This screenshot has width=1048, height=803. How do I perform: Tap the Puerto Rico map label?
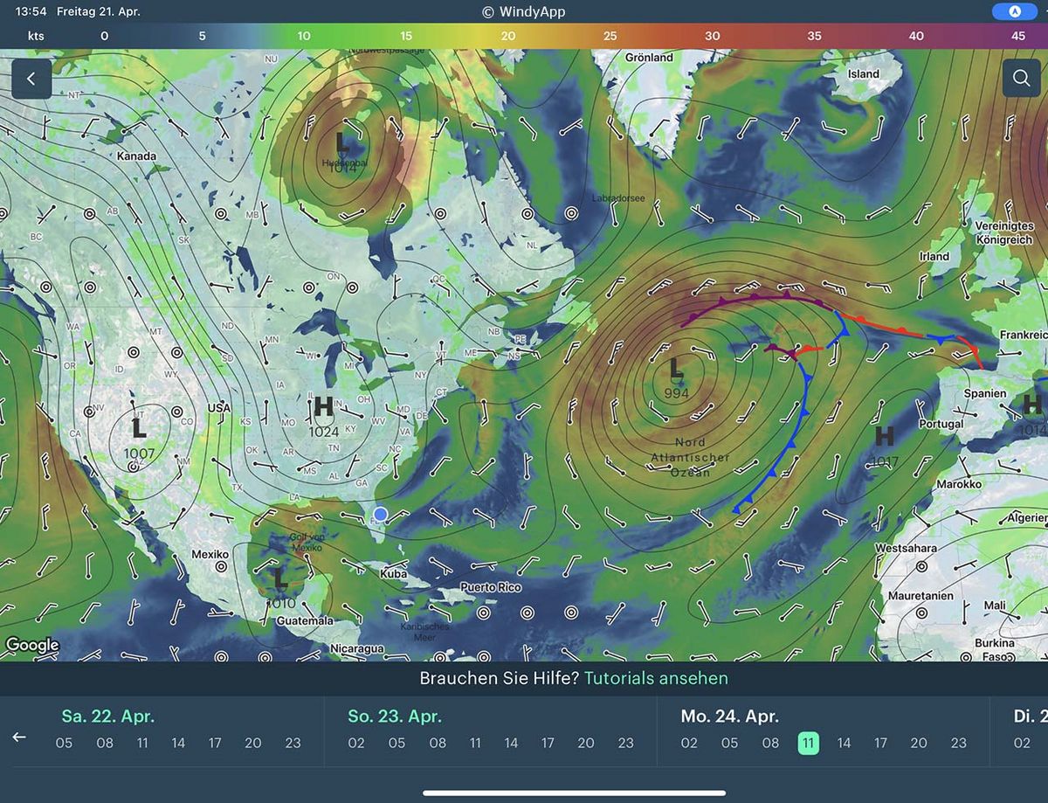490,587
